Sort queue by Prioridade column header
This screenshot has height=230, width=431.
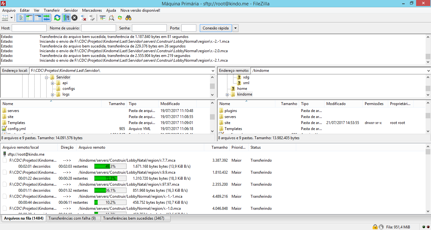(239, 147)
